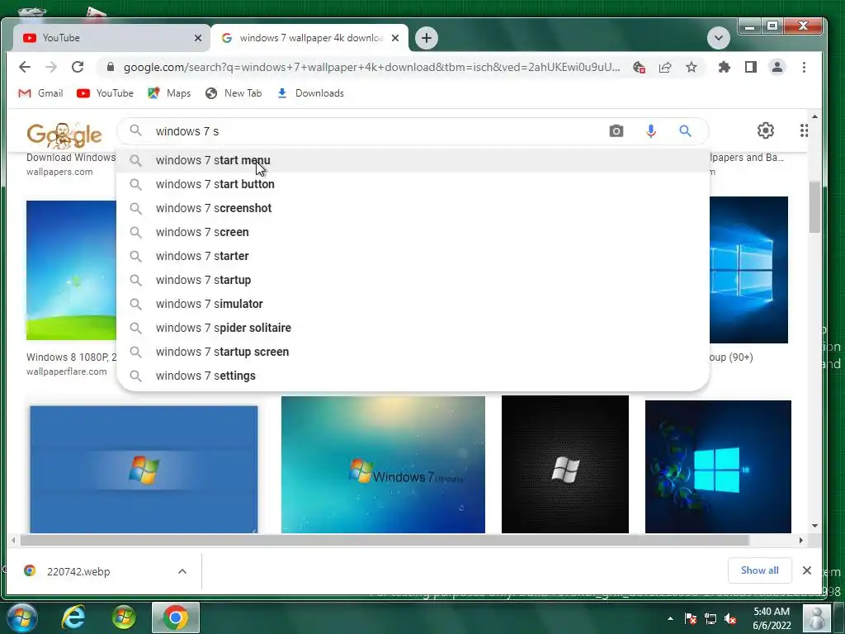The width and height of the screenshot is (845, 634).
Task: Click Show all downloads
Action: pyautogui.click(x=759, y=570)
